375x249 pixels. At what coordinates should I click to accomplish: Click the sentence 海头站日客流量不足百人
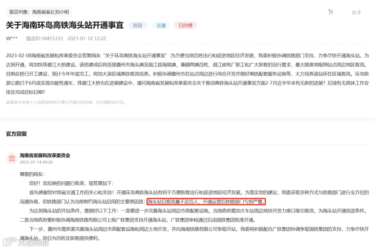pos(206,202)
